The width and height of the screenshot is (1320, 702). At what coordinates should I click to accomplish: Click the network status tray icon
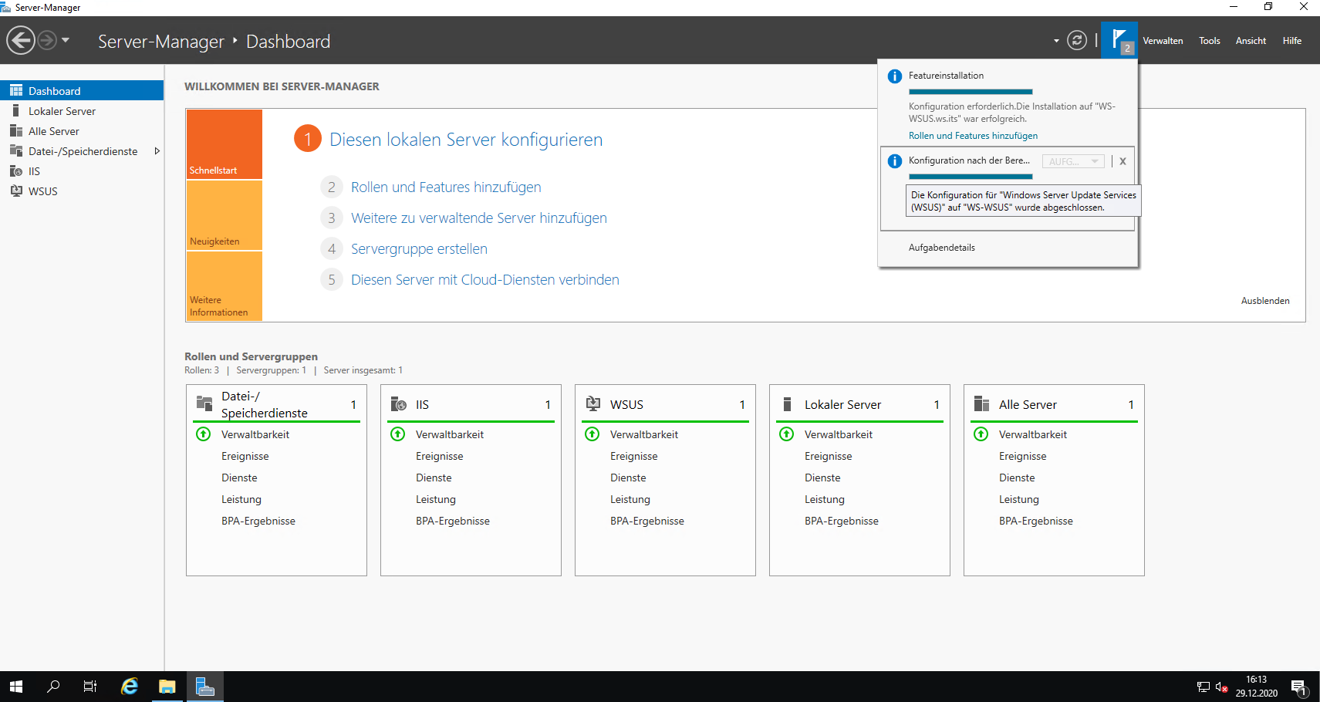(x=1203, y=687)
